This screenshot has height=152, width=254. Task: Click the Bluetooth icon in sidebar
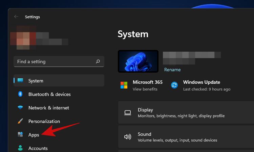click(x=20, y=94)
